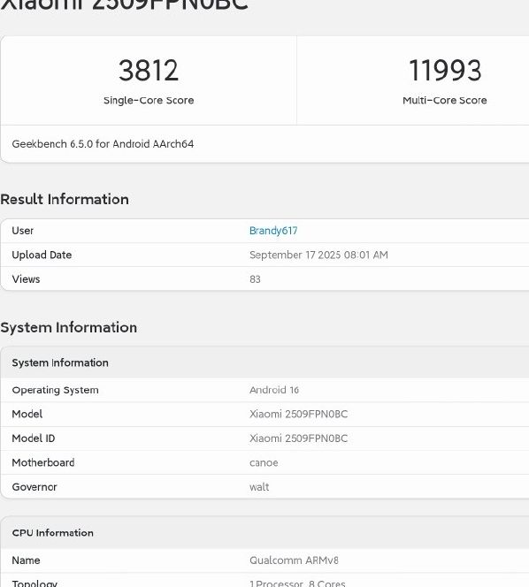Viewport: 529px width, 587px height.
Task: Select the Android 16 value
Action: (274, 390)
